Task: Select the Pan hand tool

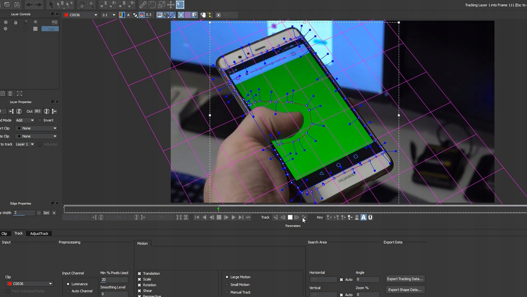Action: pos(81,5)
